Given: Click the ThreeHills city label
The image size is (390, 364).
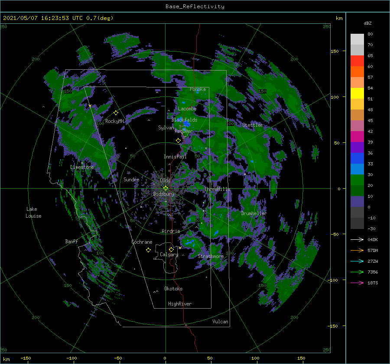Looking at the screenshot, I should [x=217, y=189].
